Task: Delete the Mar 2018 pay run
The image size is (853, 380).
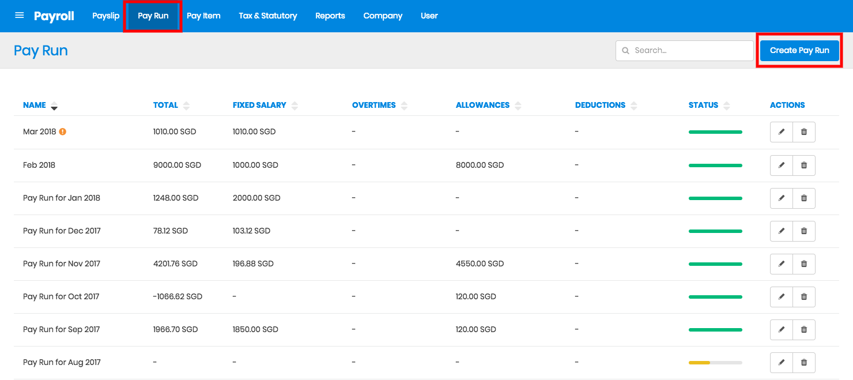Action: click(804, 131)
